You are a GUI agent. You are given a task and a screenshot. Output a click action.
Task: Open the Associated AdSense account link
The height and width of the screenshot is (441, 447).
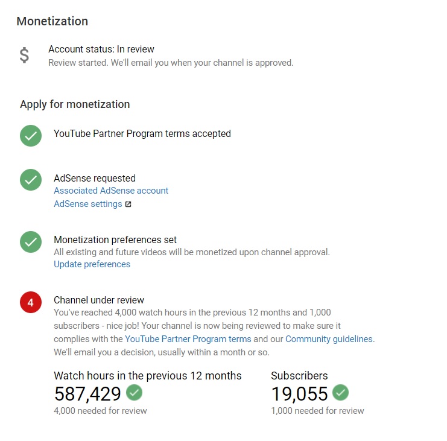(x=111, y=191)
